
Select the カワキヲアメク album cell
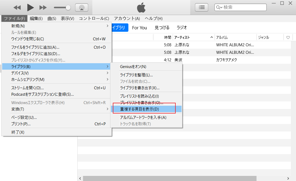(226, 60)
